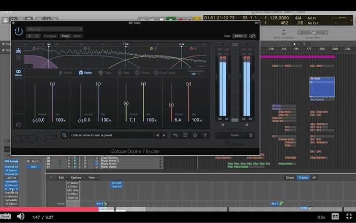This screenshot has height=223, width=356.
Task: Click the video volume speaker icon
Action: (21, 216)
